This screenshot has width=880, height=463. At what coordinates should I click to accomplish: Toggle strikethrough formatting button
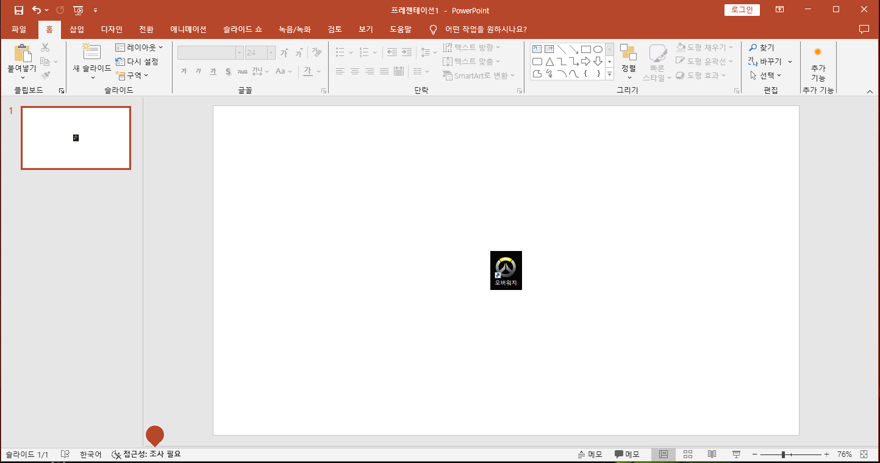pos(243,71)
